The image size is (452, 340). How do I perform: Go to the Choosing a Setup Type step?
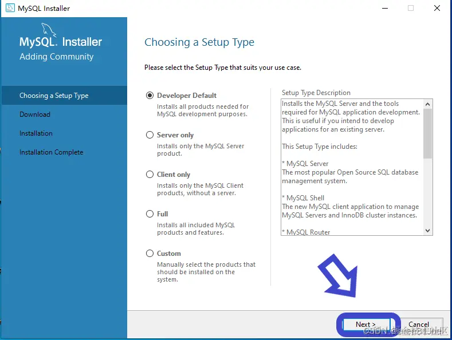point(64,96)
